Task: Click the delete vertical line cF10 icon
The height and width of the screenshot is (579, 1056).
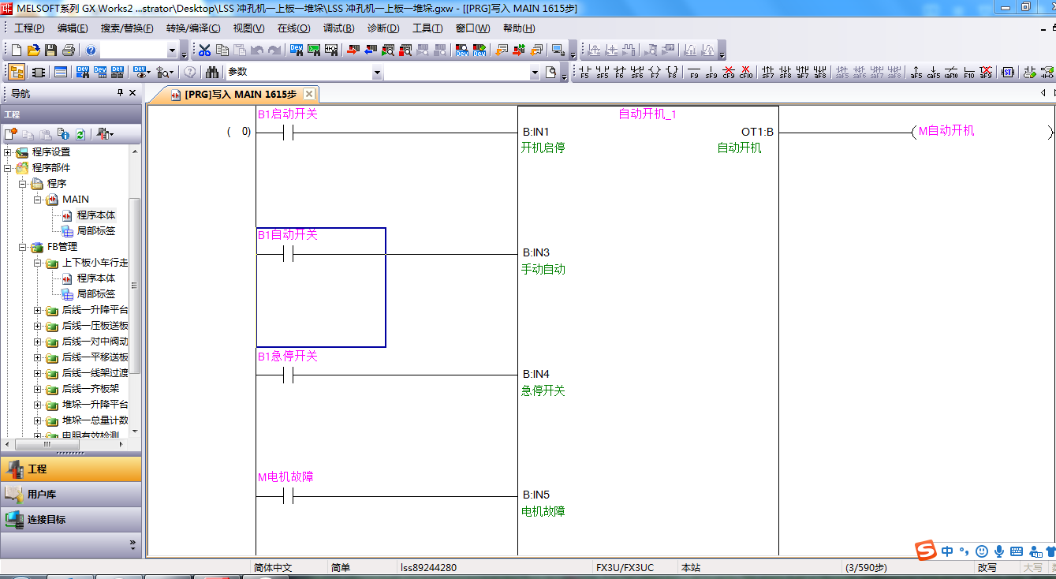Action: tap(745, 73)
